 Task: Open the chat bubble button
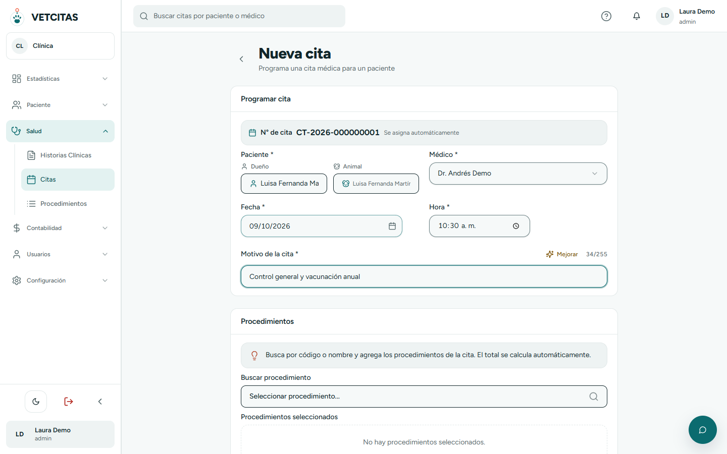703,430
